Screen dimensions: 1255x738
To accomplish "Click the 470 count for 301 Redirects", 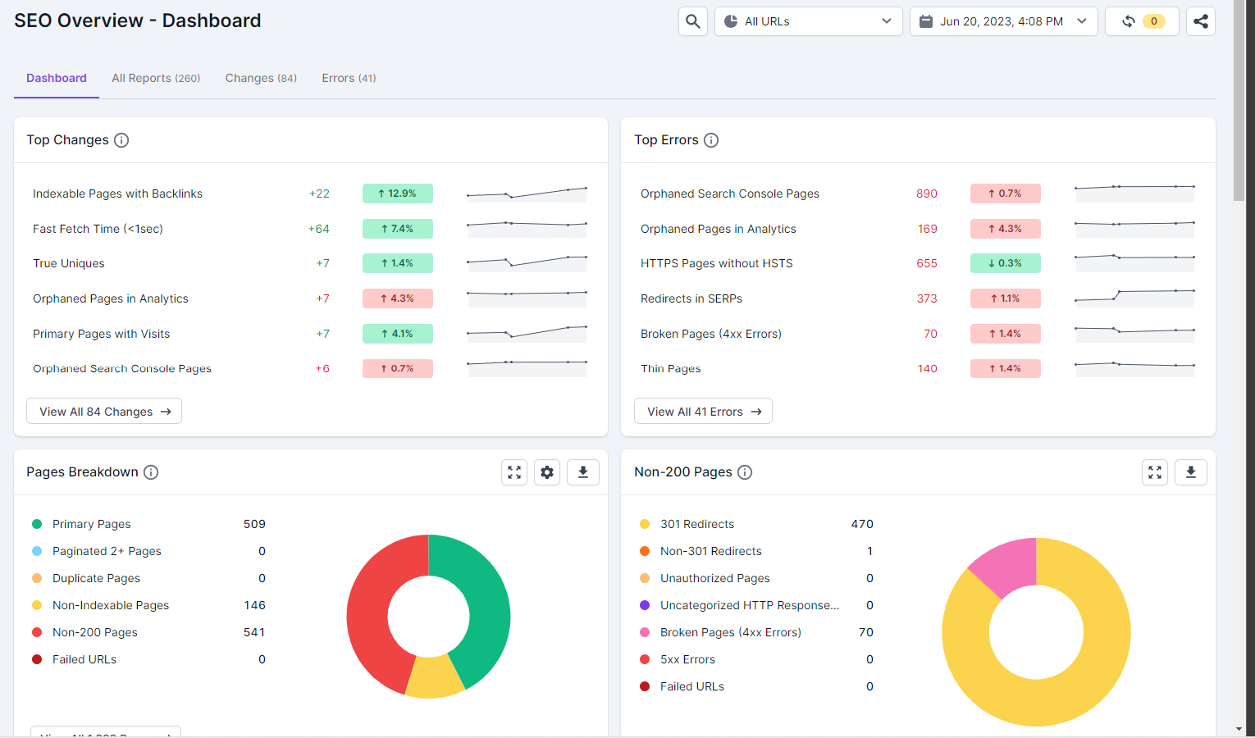I will 862,524.
